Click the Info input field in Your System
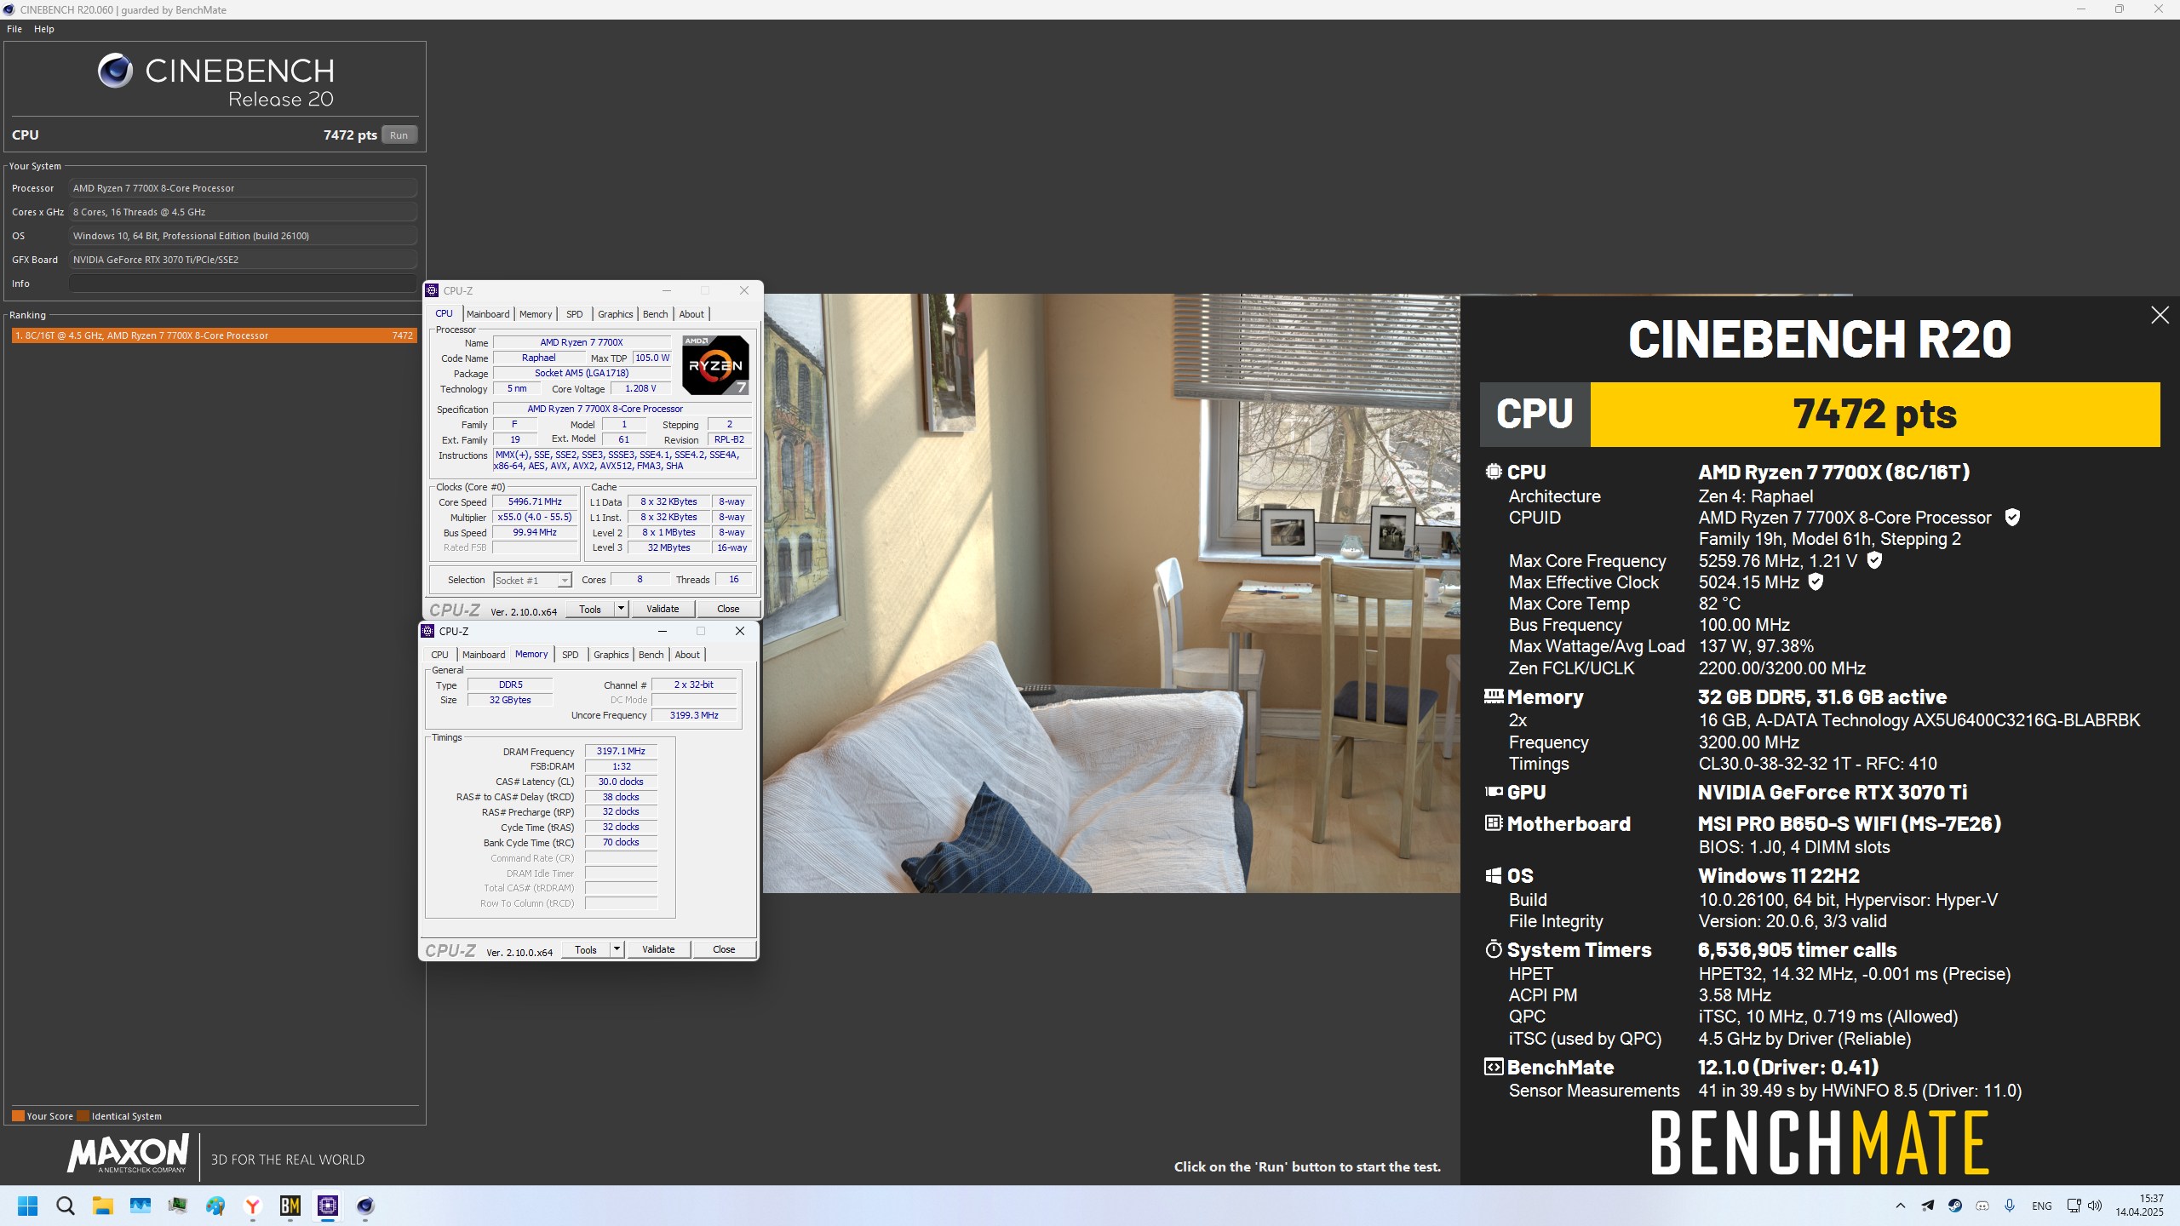Image resolution: width=2180 pixels, height=1226 pixels. 243,284
